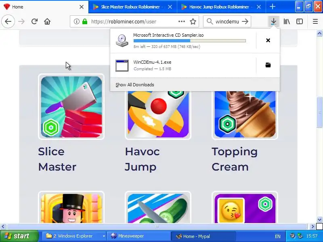323x242 pixels.
Task: Open the hamburger application menu
Action: (315, 21)
